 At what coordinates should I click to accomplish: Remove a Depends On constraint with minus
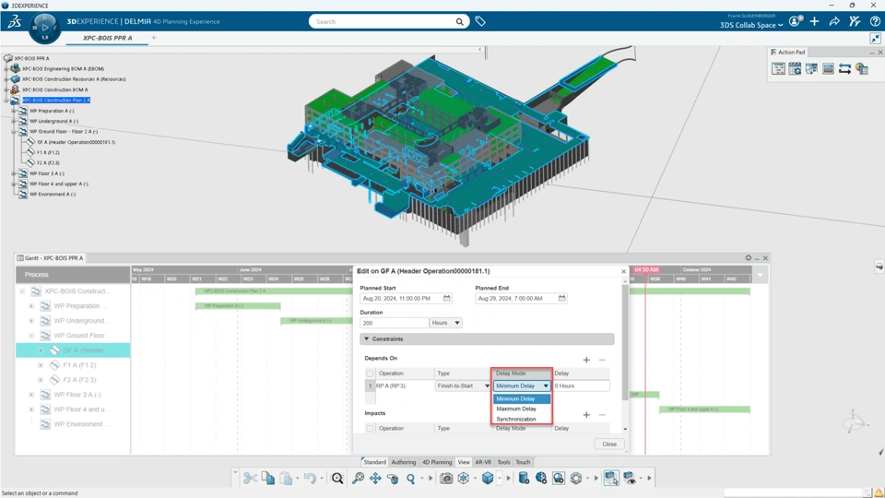pyautogui.click(x=602, y=360)
